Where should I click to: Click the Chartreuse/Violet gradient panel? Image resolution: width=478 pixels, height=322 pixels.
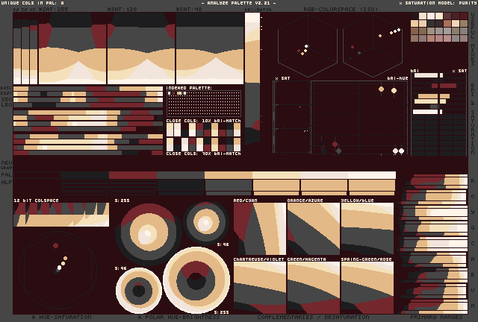259,287
